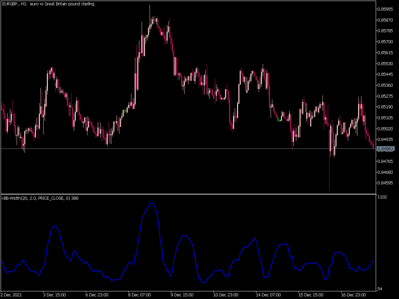Click the 8 Dec 07:00 time label
This screenshot has width=399, height=299.
(139, 295)
